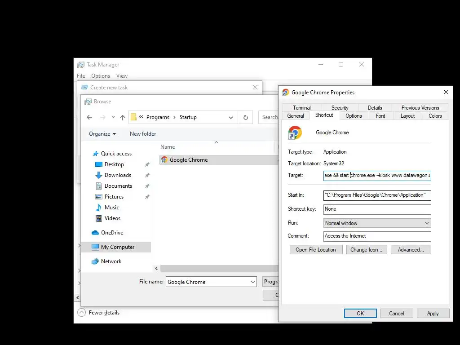The image size is (460, 345).
Task: Click the Shortcut key field
Action: pos(377,209)
